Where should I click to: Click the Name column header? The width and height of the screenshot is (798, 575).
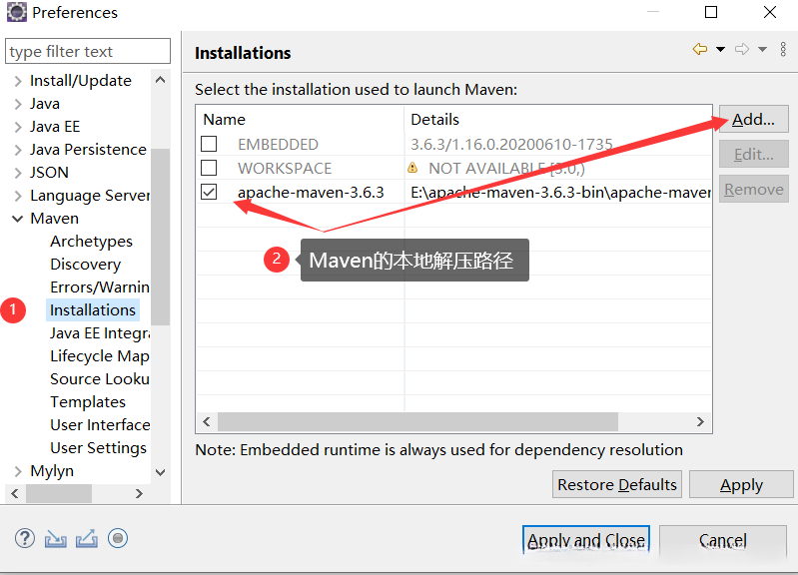click(x=301, y=119)
